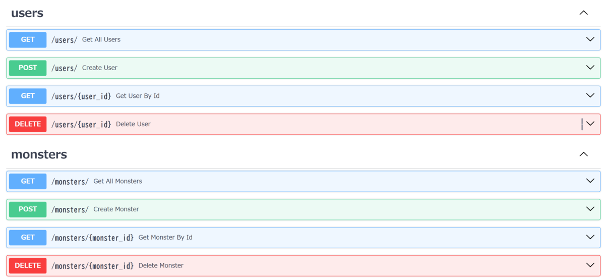This screenshot has height=280, width=605.
Task: Click the POST badge for Create Monster
Action: point(28,209)
